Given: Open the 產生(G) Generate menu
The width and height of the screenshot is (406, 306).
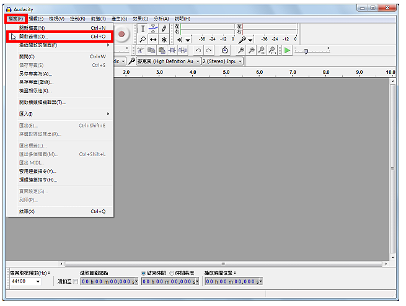Looking at the screenshot, I should coord(119,19).
